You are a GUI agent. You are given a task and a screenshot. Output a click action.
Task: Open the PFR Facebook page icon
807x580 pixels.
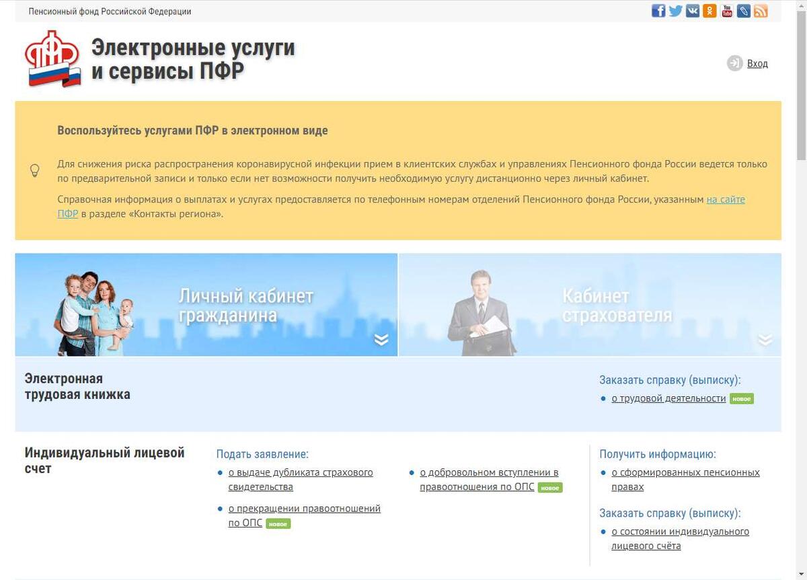[x=658, y=10]
